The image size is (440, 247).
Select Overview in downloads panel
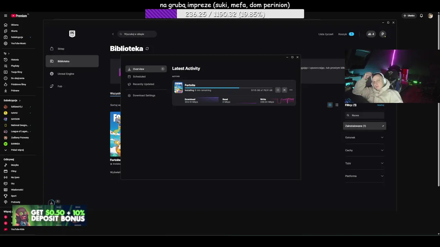tap(146, 69)
